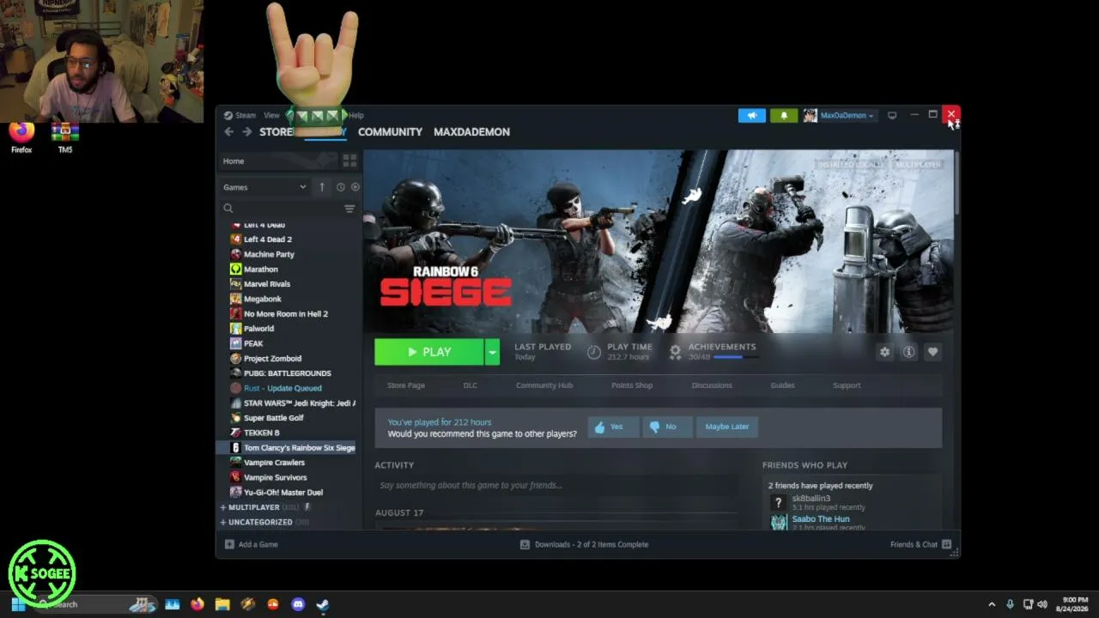Viewport: 1099px width, 618px height.
Task: Open Discord from the Windows taskbar
Action: pyautogui.click(x=298, y=604)
